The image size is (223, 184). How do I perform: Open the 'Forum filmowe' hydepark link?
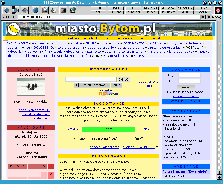174,171
